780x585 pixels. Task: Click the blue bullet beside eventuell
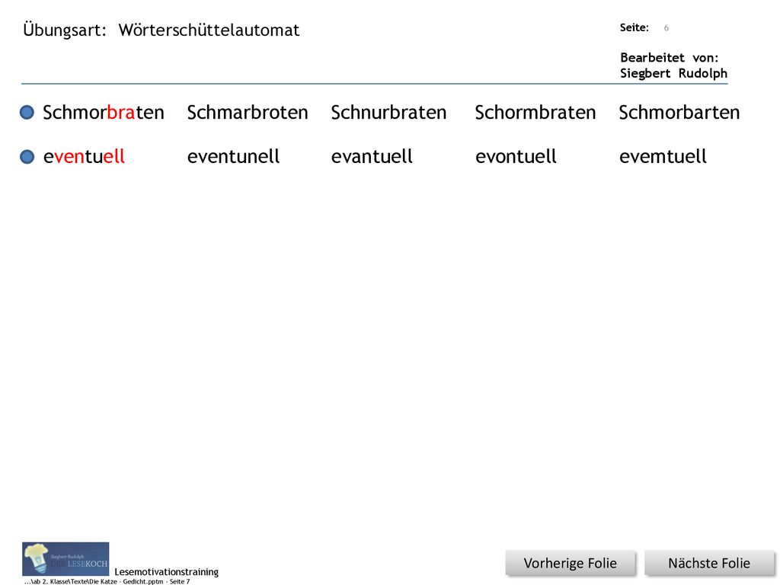click(x=27, y=157)
